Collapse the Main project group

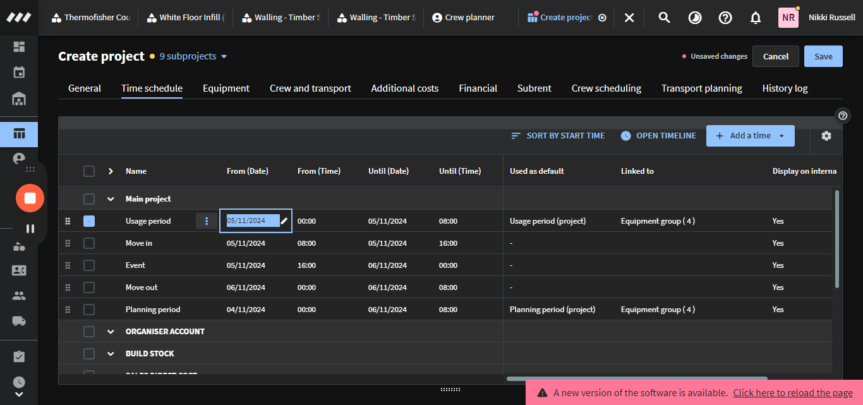pos(111,199)
